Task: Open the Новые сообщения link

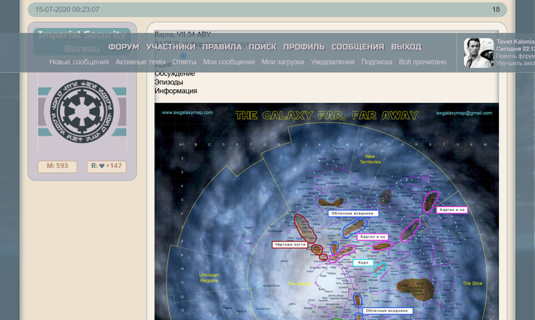Action: (x=79, y=62)
